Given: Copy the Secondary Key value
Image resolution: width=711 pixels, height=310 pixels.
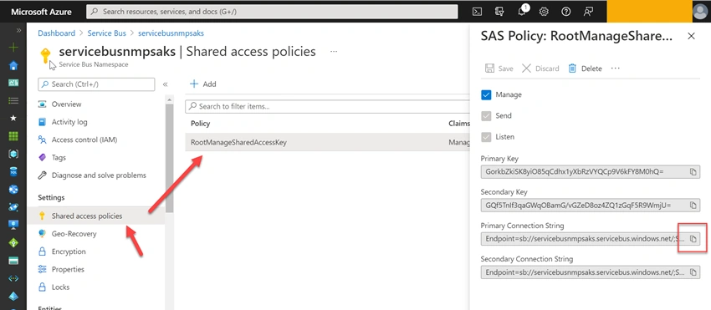Looking at the screenshot, I should tap(693, 206).
